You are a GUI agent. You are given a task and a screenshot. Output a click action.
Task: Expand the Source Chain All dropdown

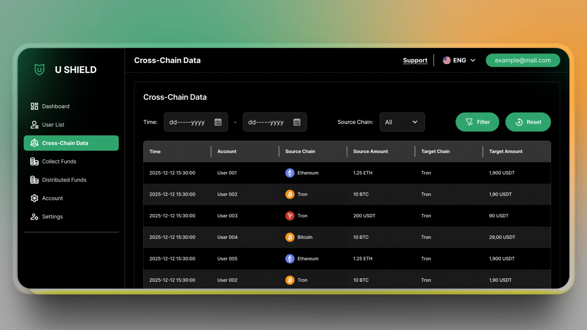(x=402, y=122)
